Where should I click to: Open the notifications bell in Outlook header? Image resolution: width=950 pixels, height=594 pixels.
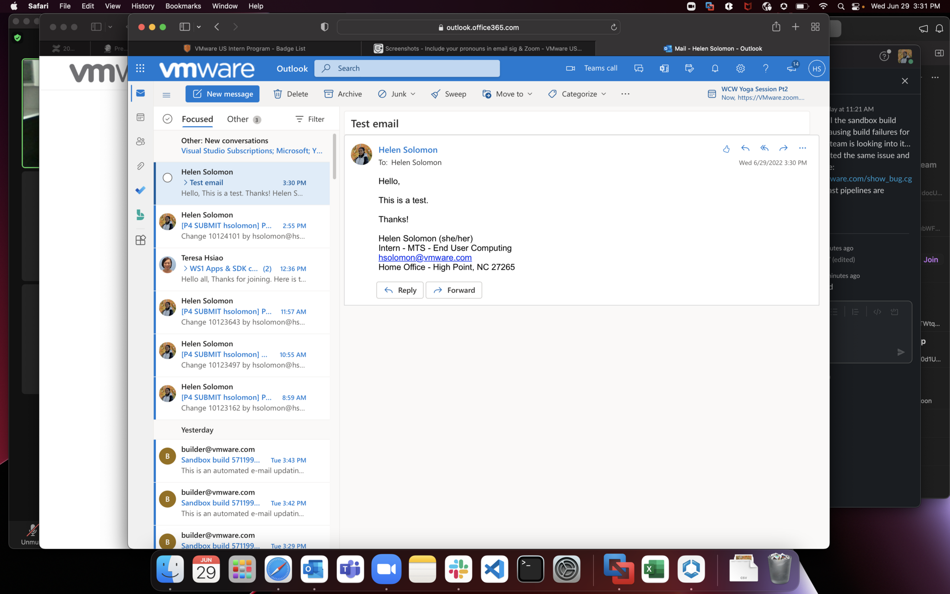point(715,68)
